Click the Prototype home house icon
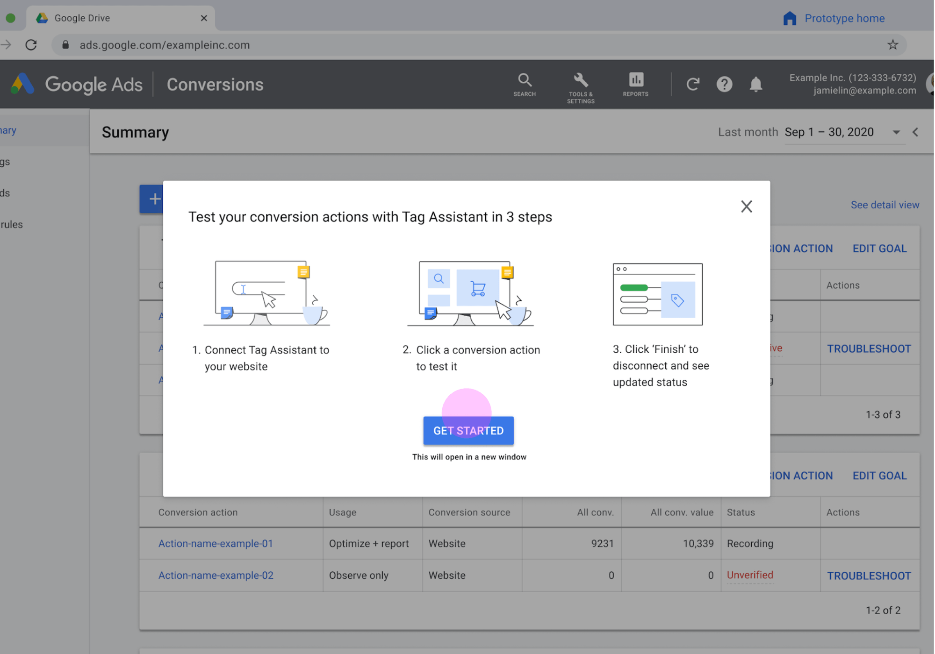This screenshot has width=935, height=654. [790, 18]
